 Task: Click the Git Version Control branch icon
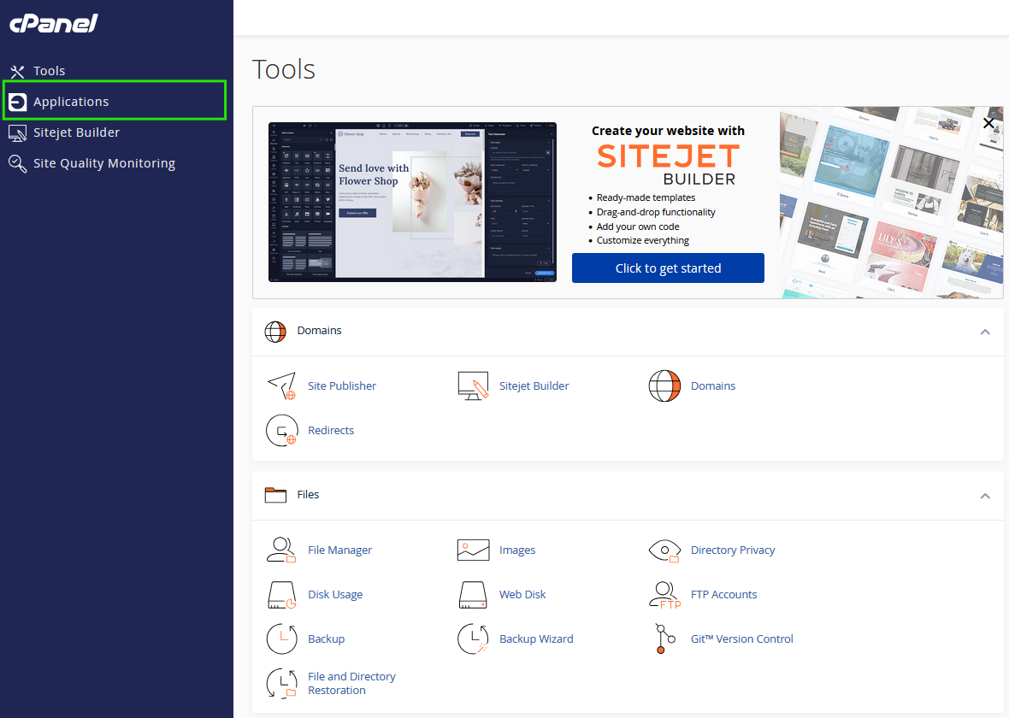tap(664, 639)
